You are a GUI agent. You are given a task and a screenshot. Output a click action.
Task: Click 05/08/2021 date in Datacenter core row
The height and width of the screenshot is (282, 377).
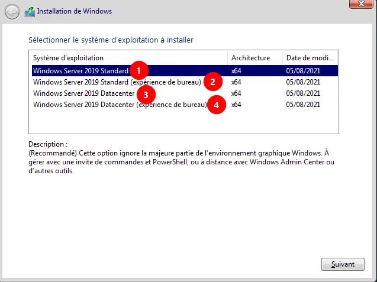[x=303, y=93]
